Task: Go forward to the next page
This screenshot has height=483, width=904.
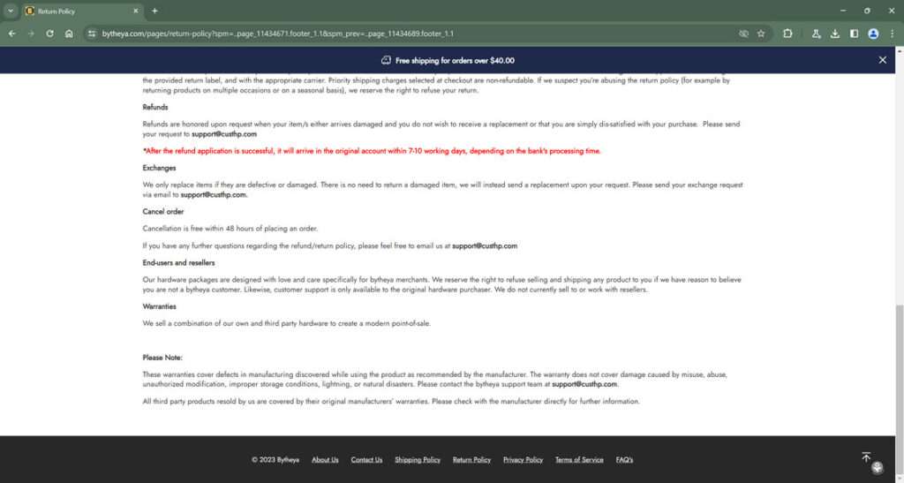Action: (x=31, y=34)
